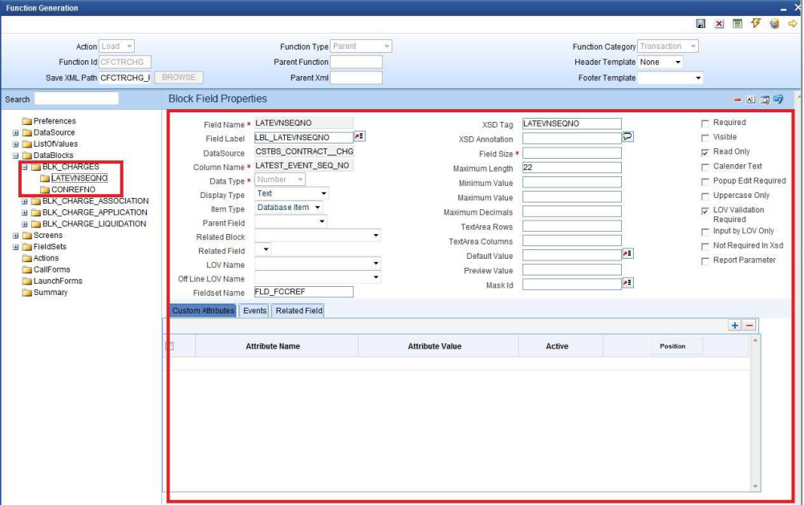Remove a custom attribute row with minus

(x=749, y=325)
